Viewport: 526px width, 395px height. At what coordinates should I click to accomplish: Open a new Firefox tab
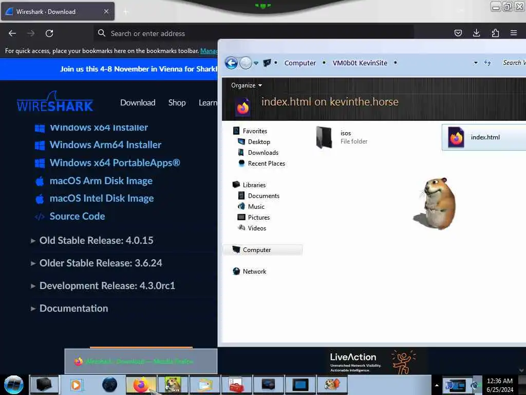126,12
